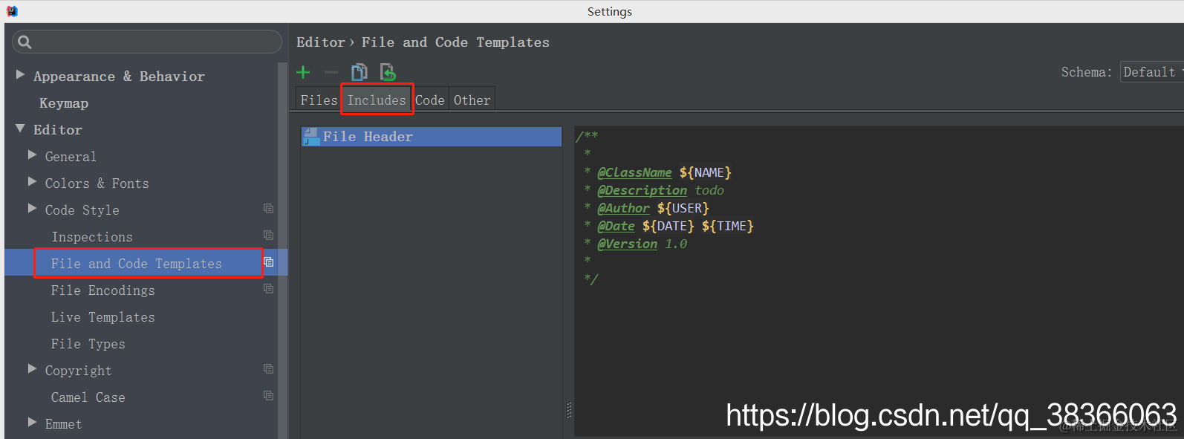This screenshot has height=439, width=1184.
Task: Expand the Copyright node
Action: click(x=33, y=369)
